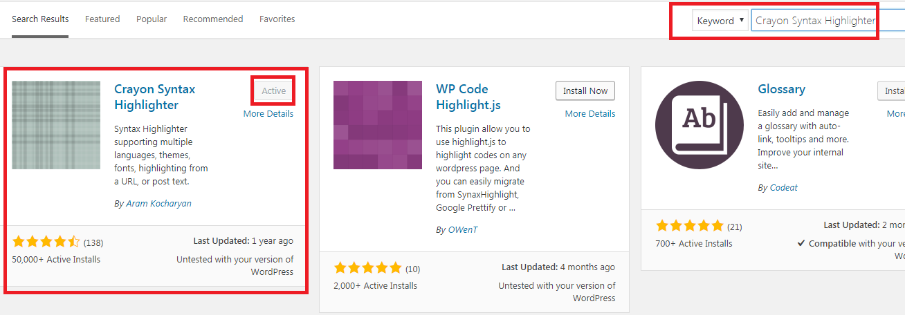The width and height of the screenshot is (905, 315).
Task: Click the Glossary plugin book icon
Action: tap(699, 125)
